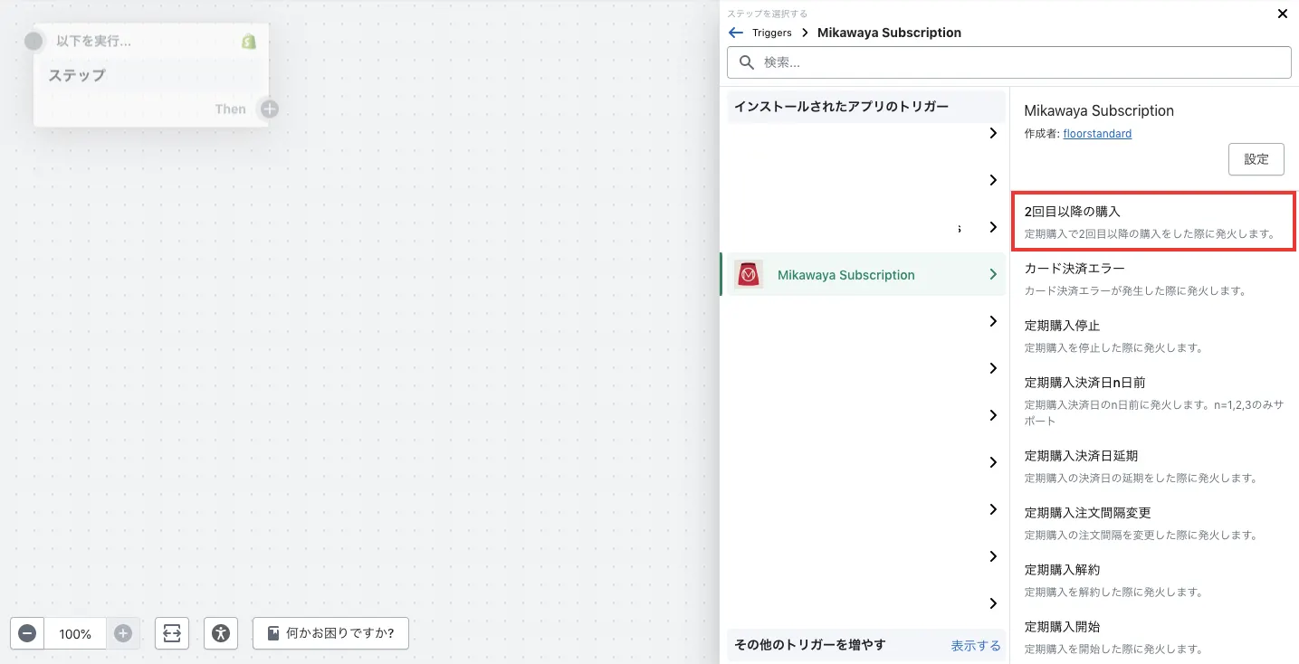Click the Shopify bag icon on the trigger card
1299x664 pixels.
point(249,42)
